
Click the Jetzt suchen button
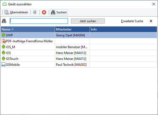click(x=88, y=21)
